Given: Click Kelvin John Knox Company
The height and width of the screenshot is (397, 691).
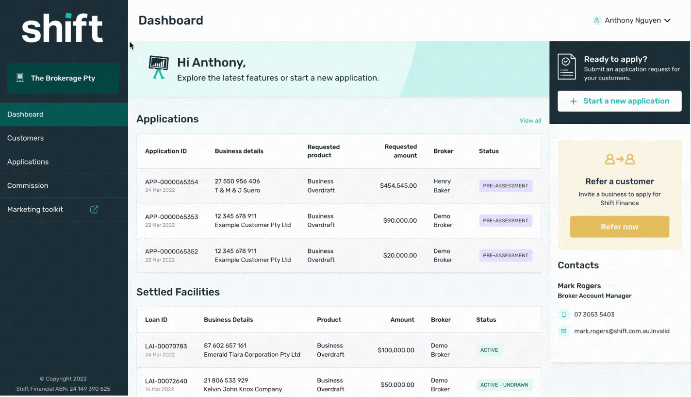Looking at the screenshot, I should 243,389.
